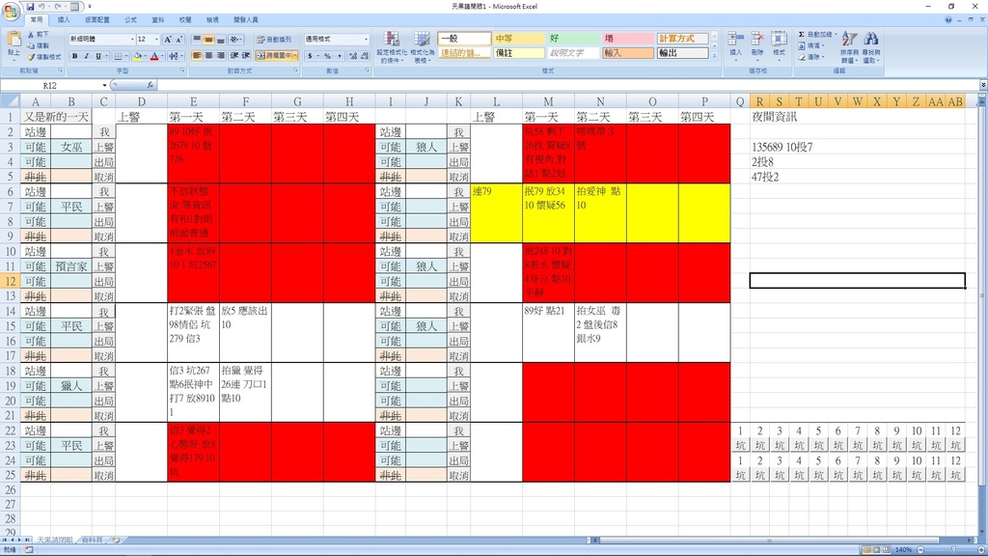Toggle italic formatting

click(86, 56)
